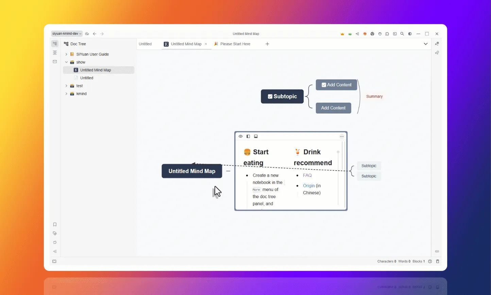Open the Inbox envelope icon in the left dock

tap(55, 62)
